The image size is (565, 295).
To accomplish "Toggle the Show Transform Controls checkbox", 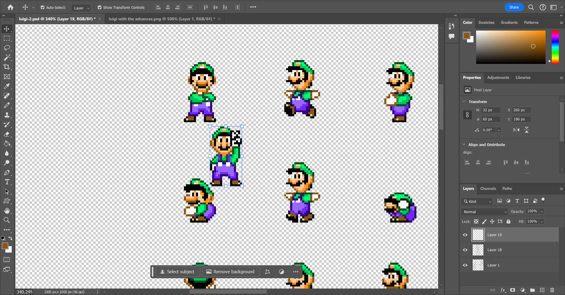I will [x=100, y=7].
